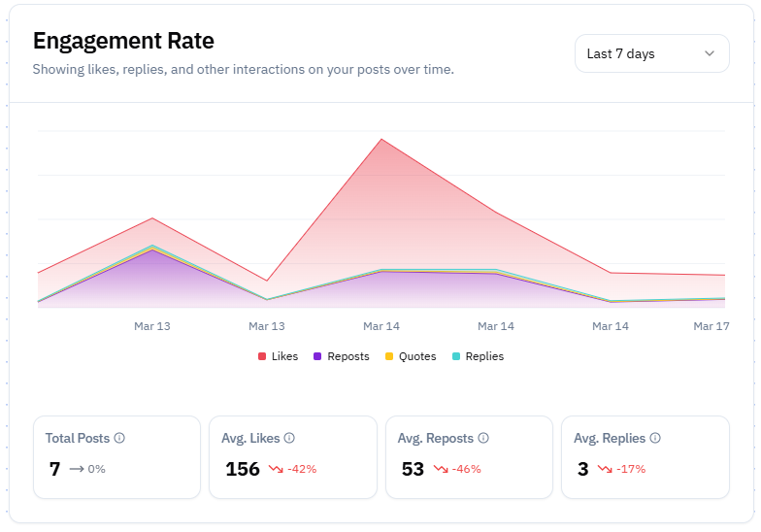Click the Likes peak point on chart
This screenshot has height=532, width=761.
click(x=381, y=139)
